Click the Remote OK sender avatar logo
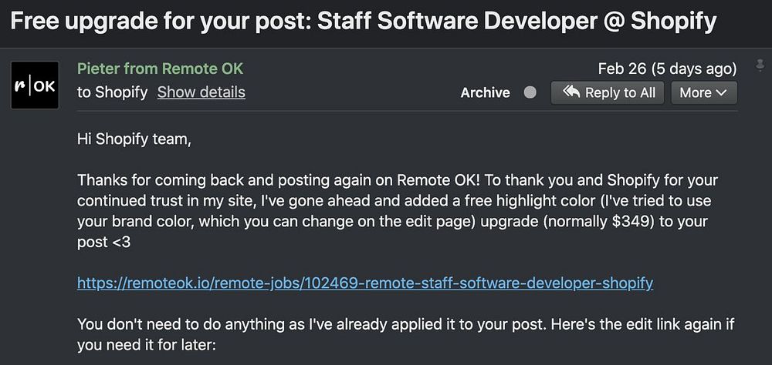Screen dimensions: 772x365 pos(35,85)
